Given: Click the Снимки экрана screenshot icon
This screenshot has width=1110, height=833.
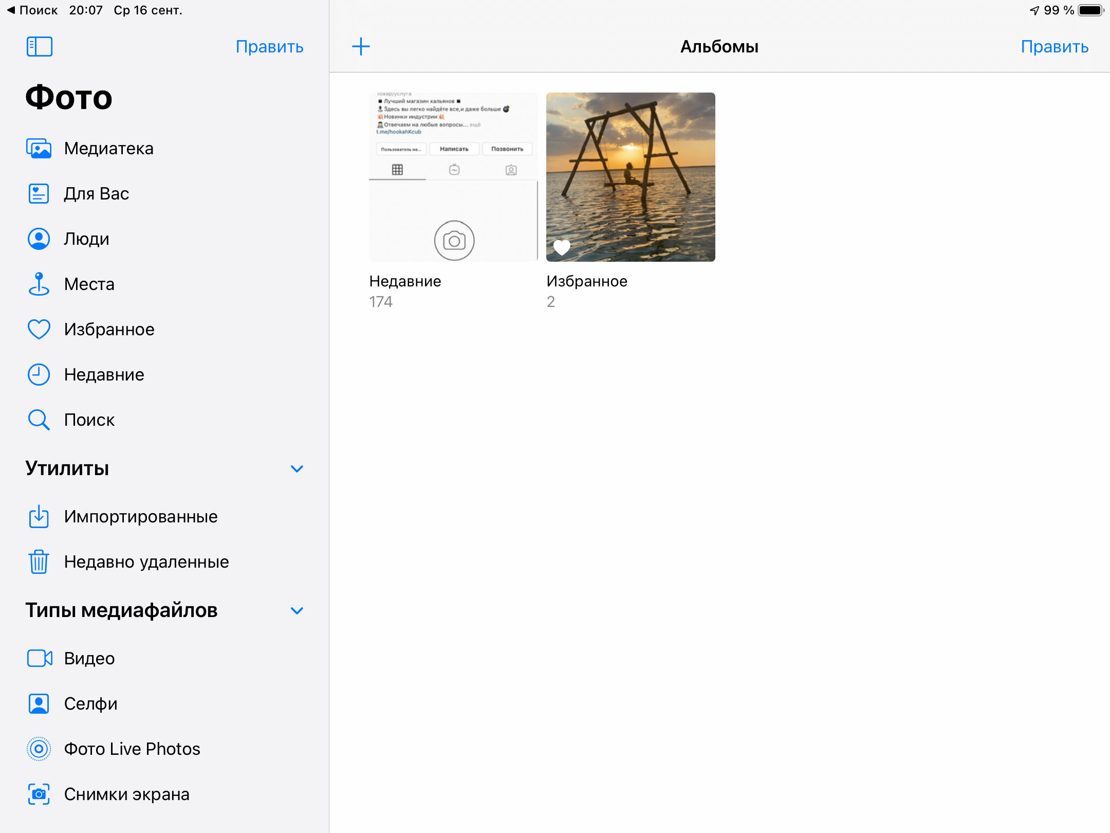Looking at the screenshot, I should point(39,794).
